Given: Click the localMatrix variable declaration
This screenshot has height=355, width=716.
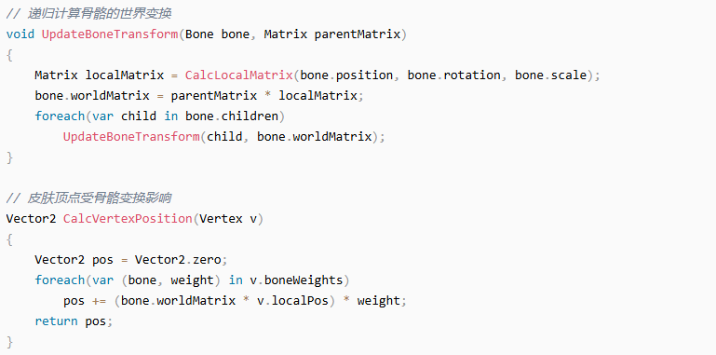Looking at the screenshot, I should click(125, 75).
